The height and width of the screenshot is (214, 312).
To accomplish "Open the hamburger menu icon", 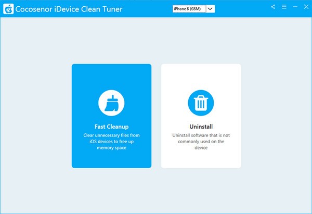I will point(283,7).
